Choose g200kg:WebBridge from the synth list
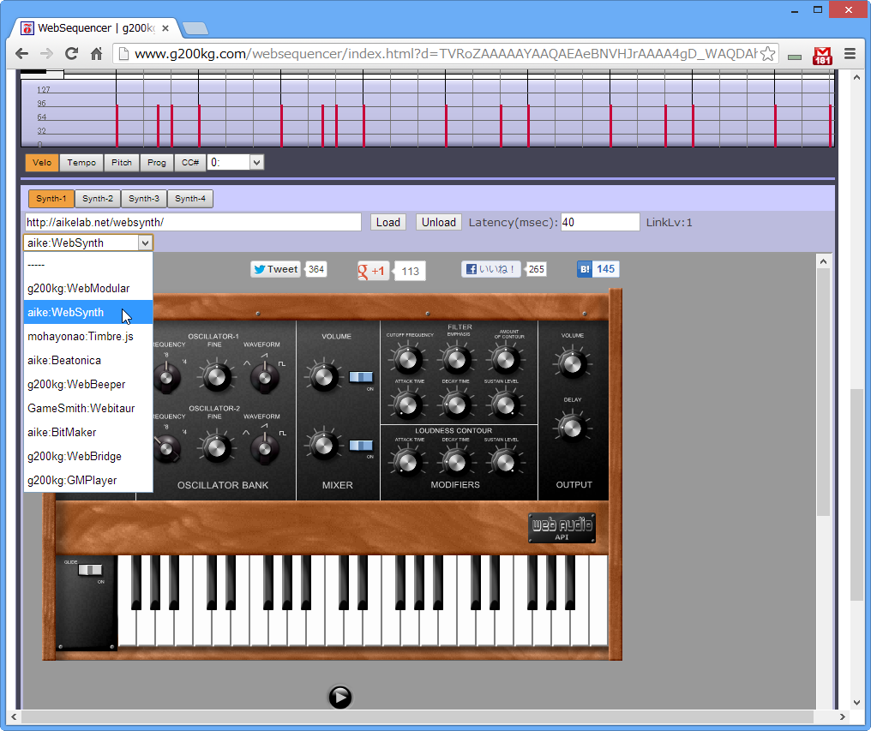The image size is (871, 731). 88,456
